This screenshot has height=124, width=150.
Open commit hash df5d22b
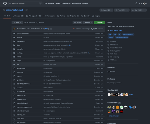coord(78,29)
